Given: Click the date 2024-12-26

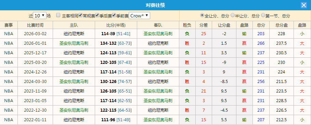Looking at the screenshot, I should 35,72.
